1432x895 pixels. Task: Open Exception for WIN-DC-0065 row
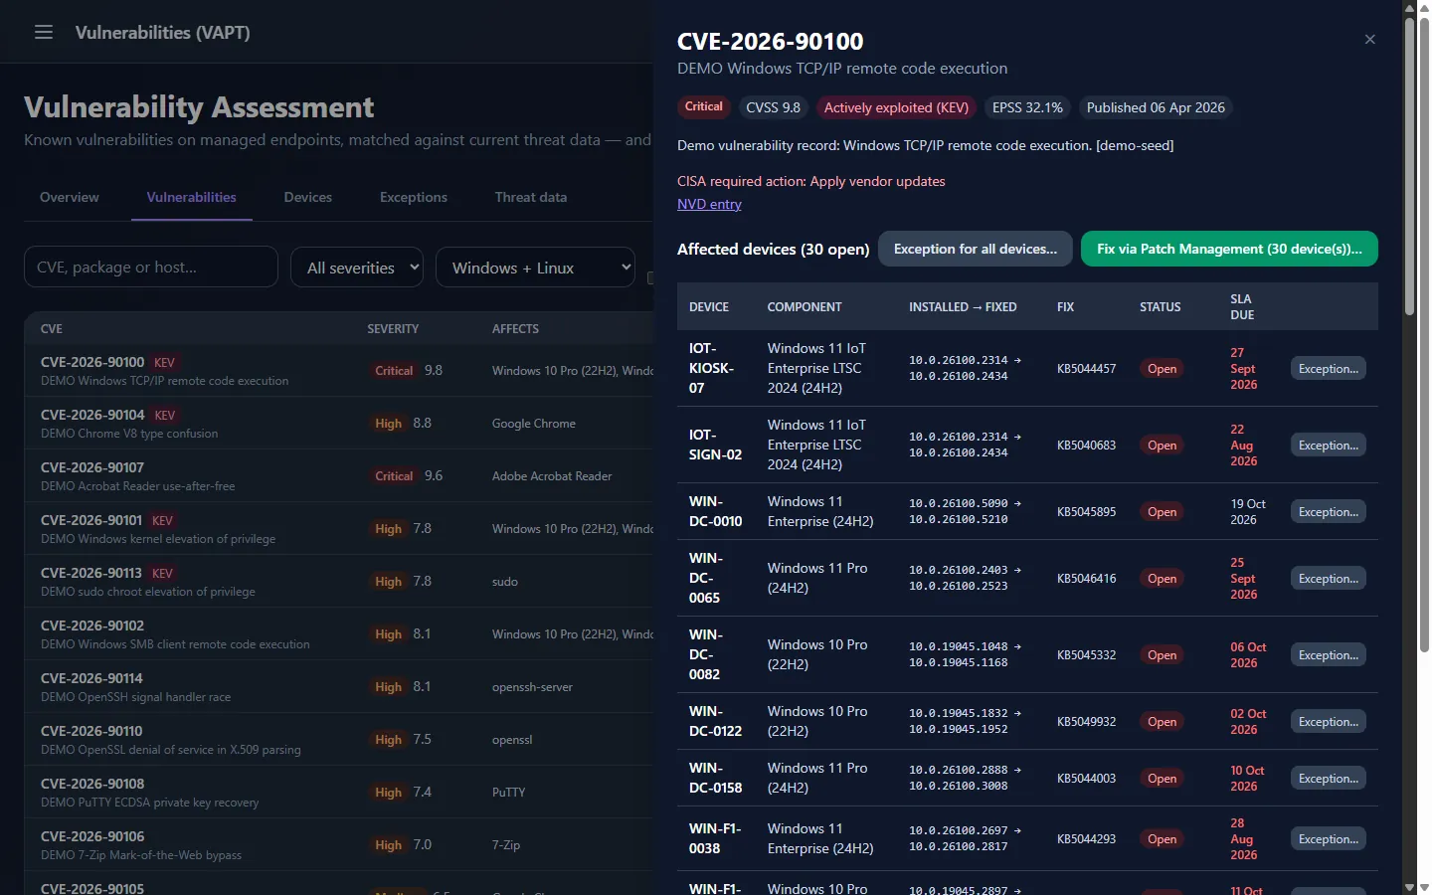[x=1328, y=578]
